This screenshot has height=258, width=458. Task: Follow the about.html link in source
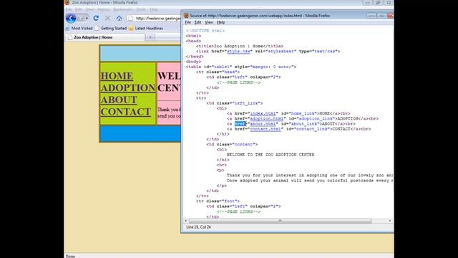[263, 124]
